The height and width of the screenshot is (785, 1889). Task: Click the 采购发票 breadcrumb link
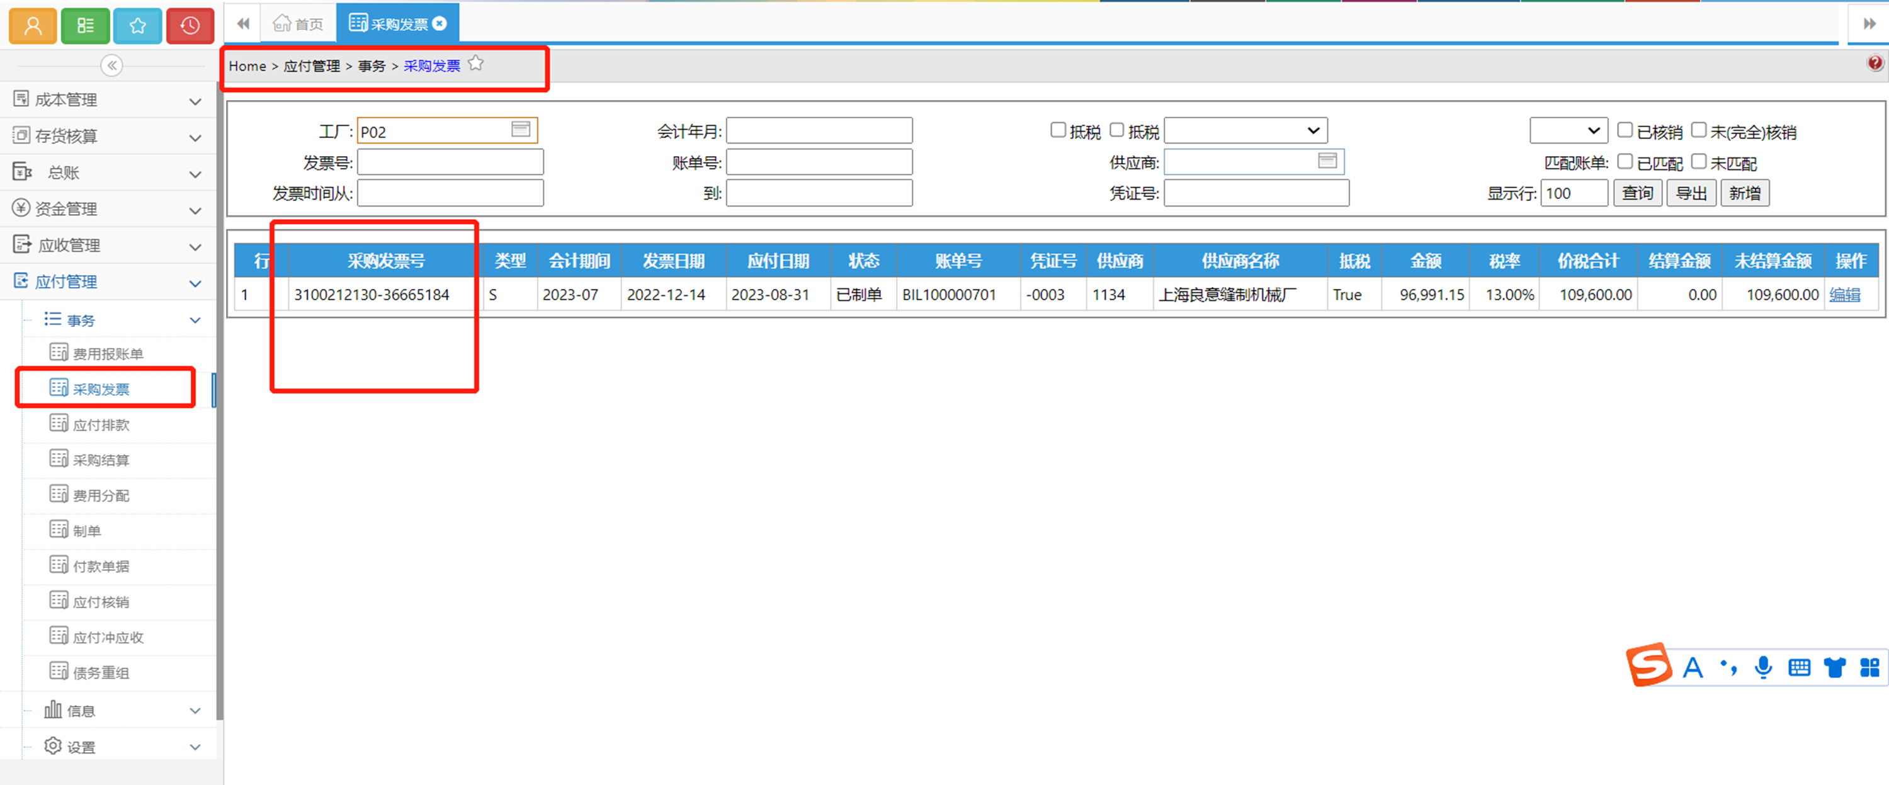[432, 66]
